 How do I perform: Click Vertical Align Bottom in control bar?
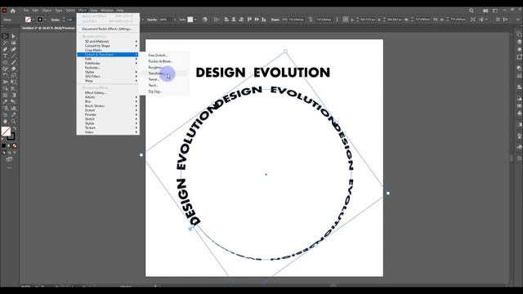[x=264, y=20]
